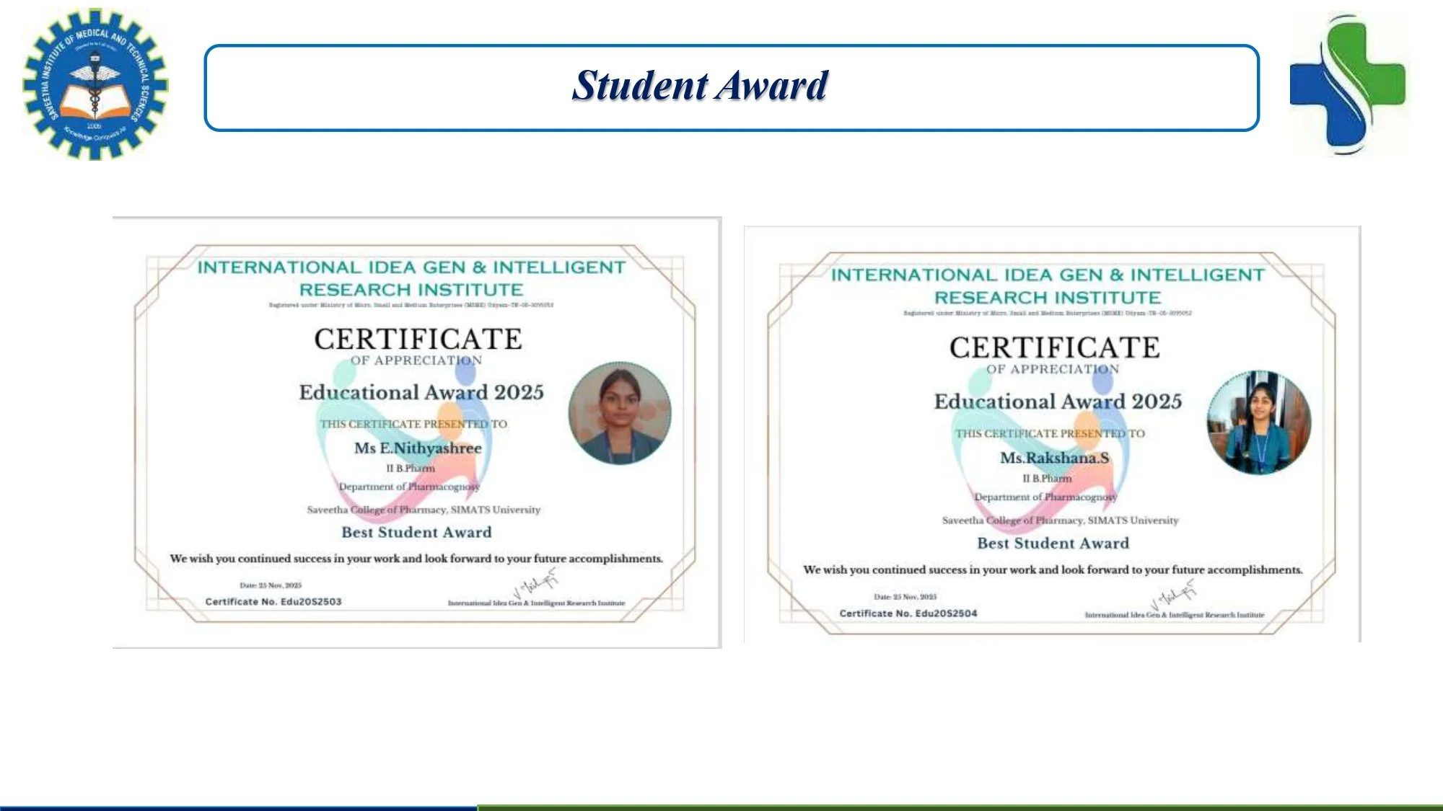
Task: Click "Department of Pharmacognosy" on Rakshana's certificate
Action: click(1045, 497)
